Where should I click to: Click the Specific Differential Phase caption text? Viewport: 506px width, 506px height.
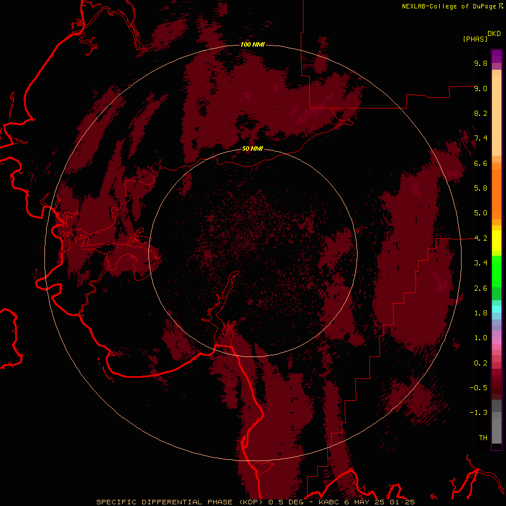click(255, 502)
